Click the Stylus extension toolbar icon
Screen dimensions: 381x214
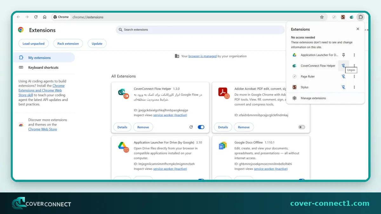[x=343, y=17]
